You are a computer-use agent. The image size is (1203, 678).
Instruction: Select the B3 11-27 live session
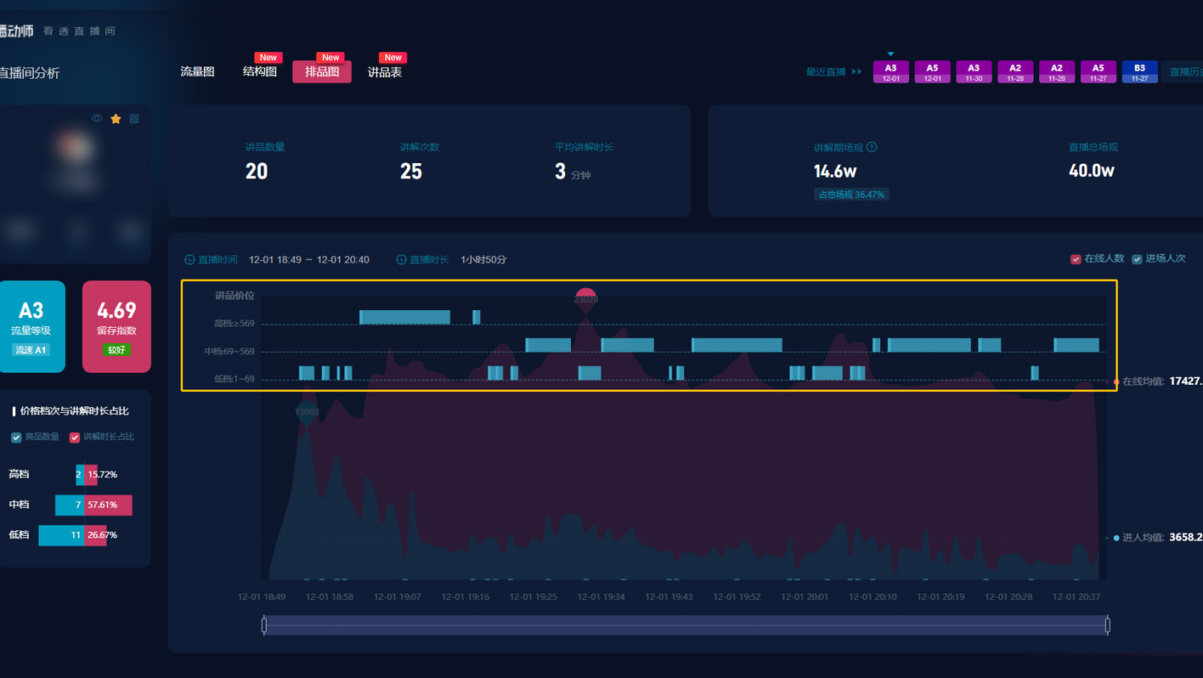click(1139, 72)
